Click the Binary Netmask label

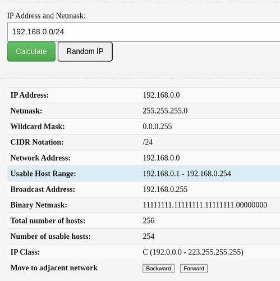click(39, 205)
